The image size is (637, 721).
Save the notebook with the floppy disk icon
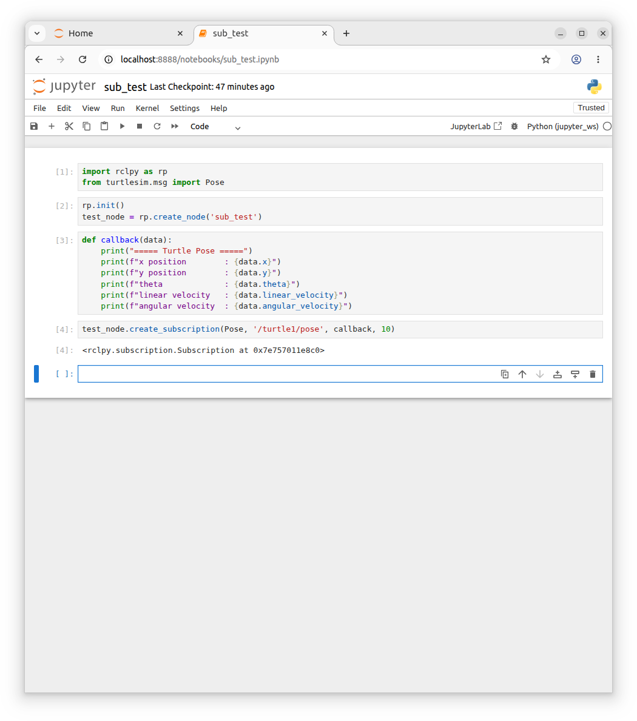pos(34,126)
